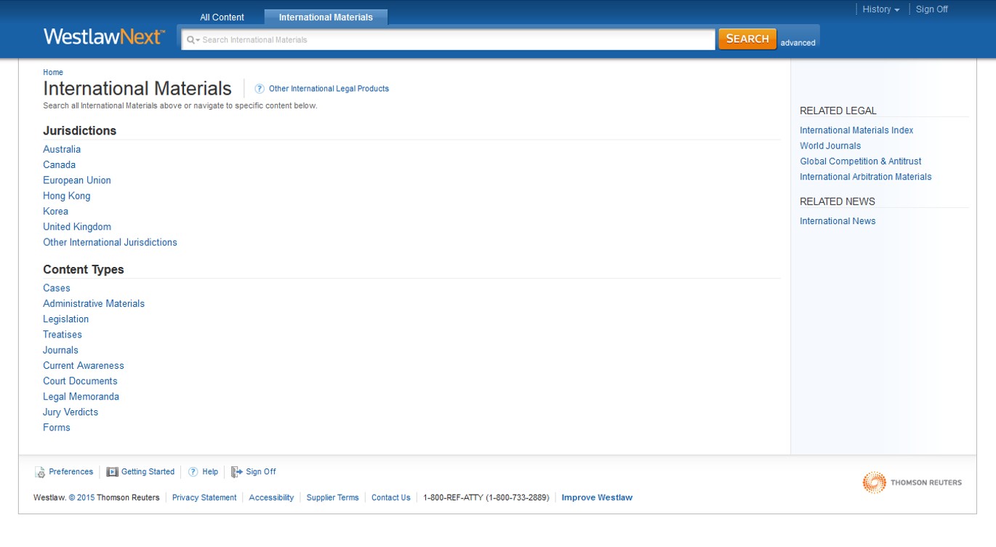Click the Westlaw 2015 Thomson Reuters copyright text
The image size is (996, 547).
pos(97,498)
